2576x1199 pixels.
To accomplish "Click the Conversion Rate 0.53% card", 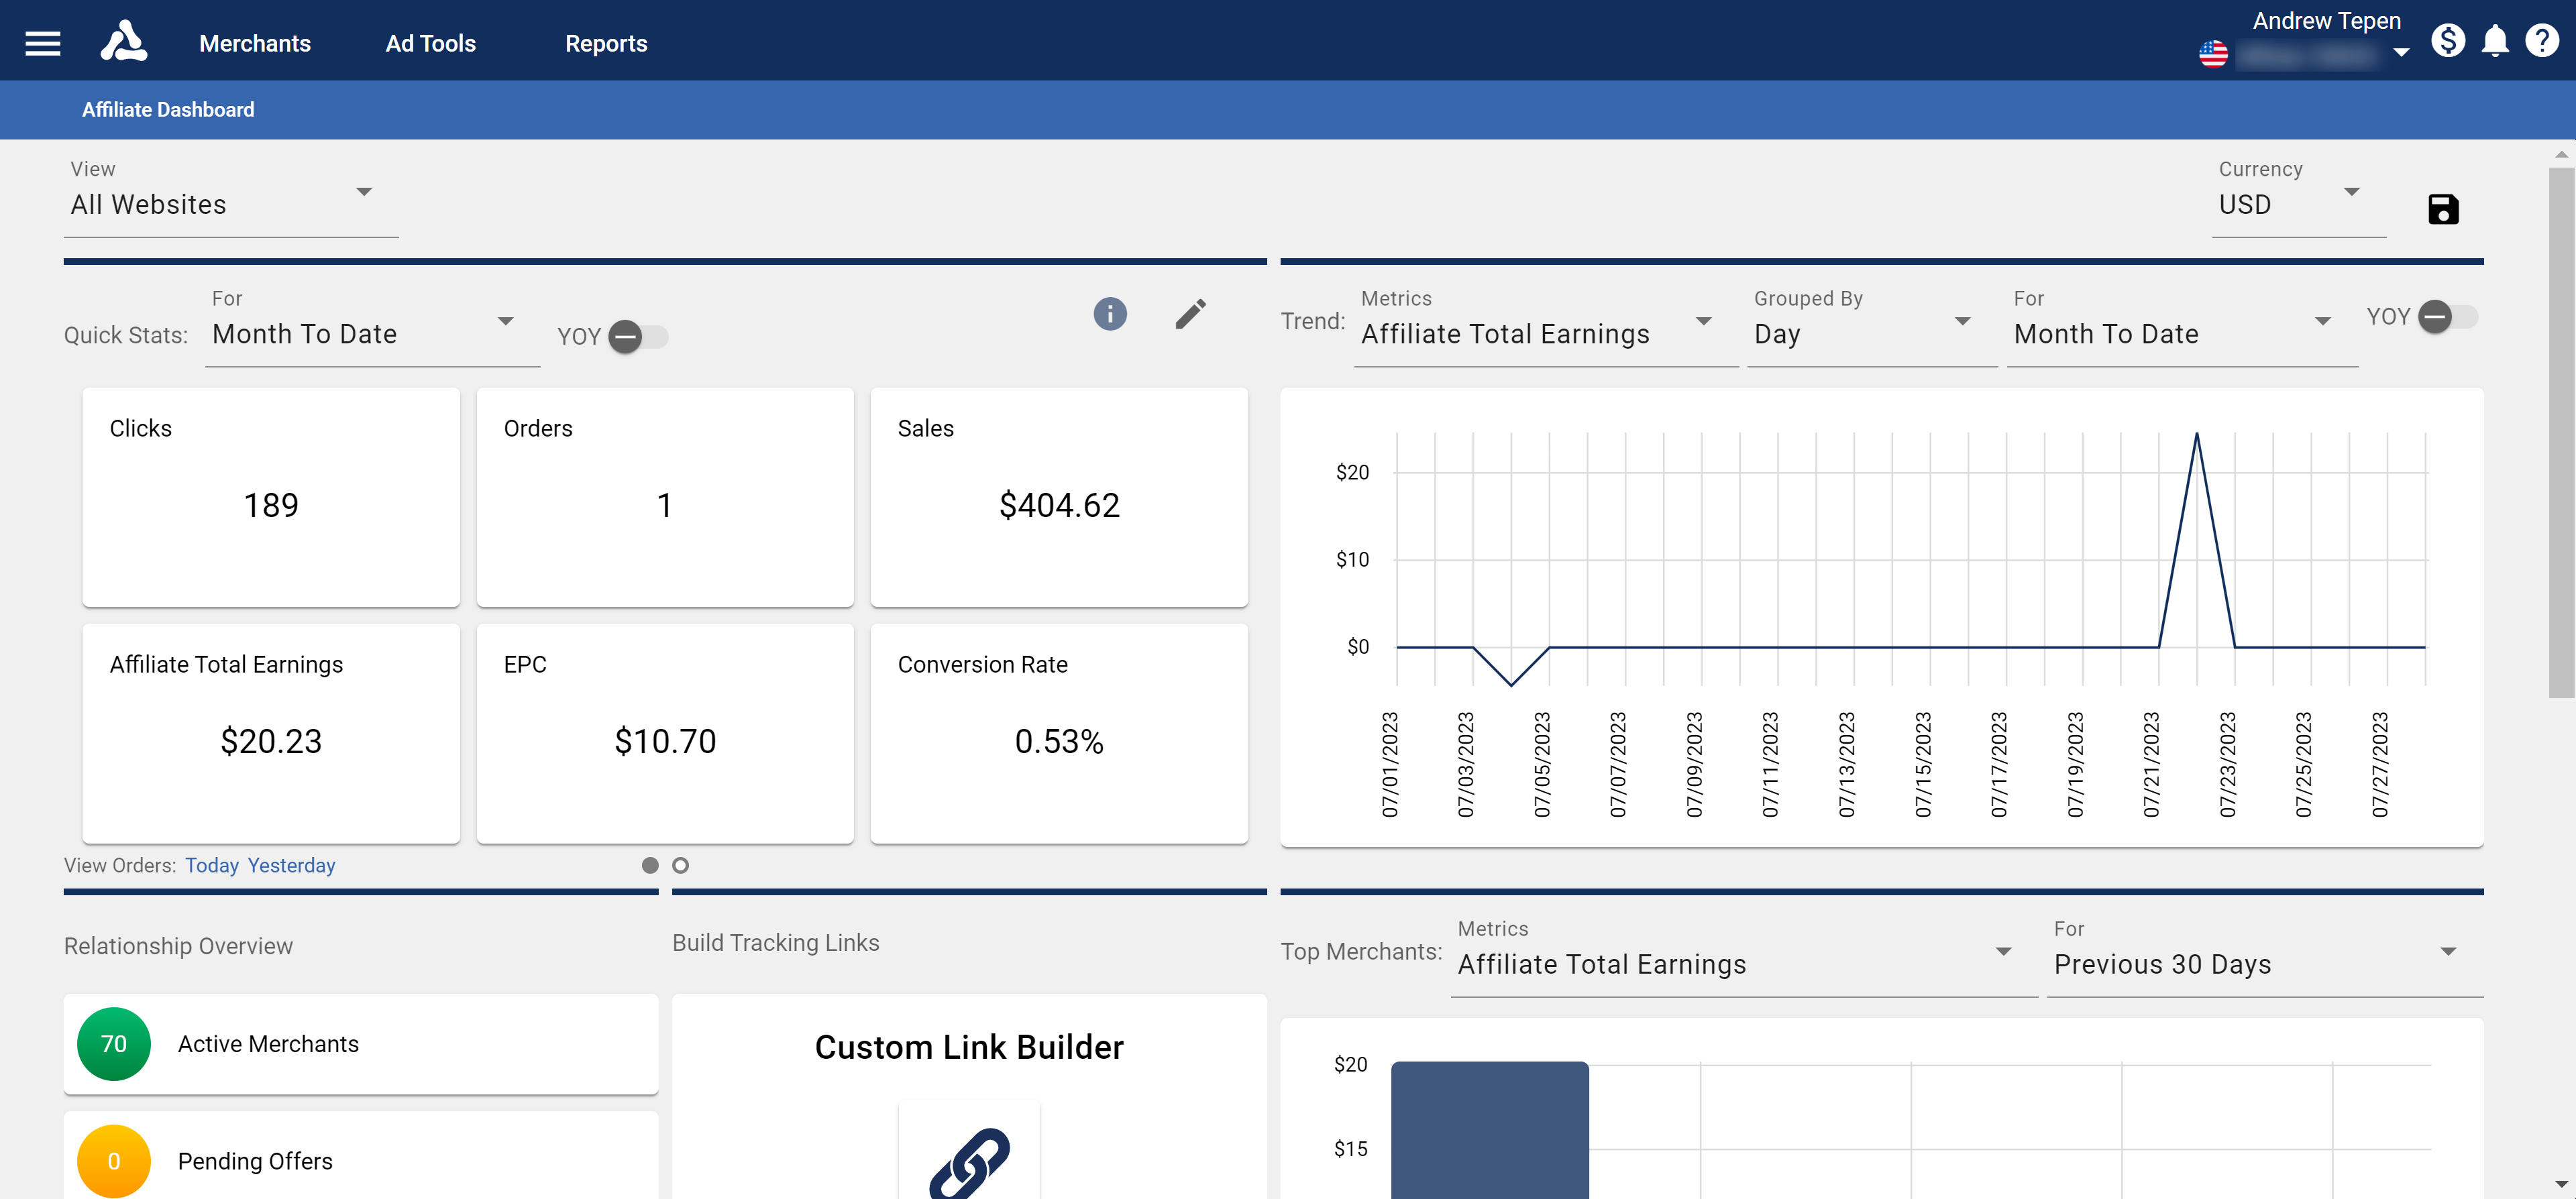I will tap(1059, 733).
